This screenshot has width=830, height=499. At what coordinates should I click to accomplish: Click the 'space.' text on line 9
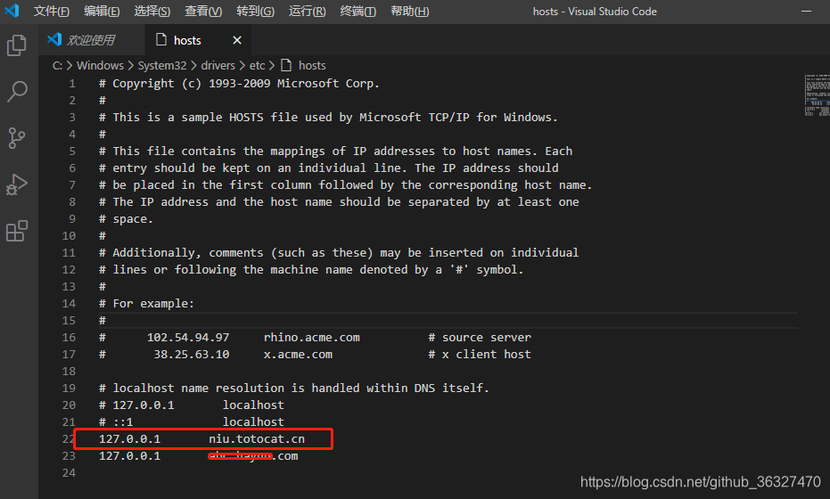pos(133,219)
